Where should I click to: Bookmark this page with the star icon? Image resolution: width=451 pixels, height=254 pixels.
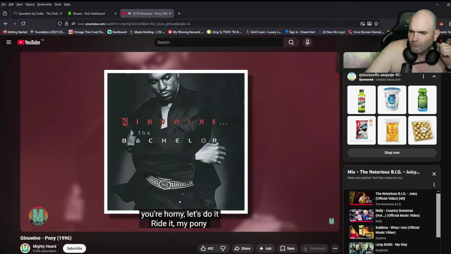pyautogui.click(x=376, y=24)
